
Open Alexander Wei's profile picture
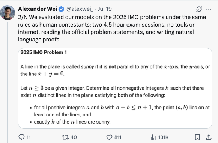click(8, 13)
